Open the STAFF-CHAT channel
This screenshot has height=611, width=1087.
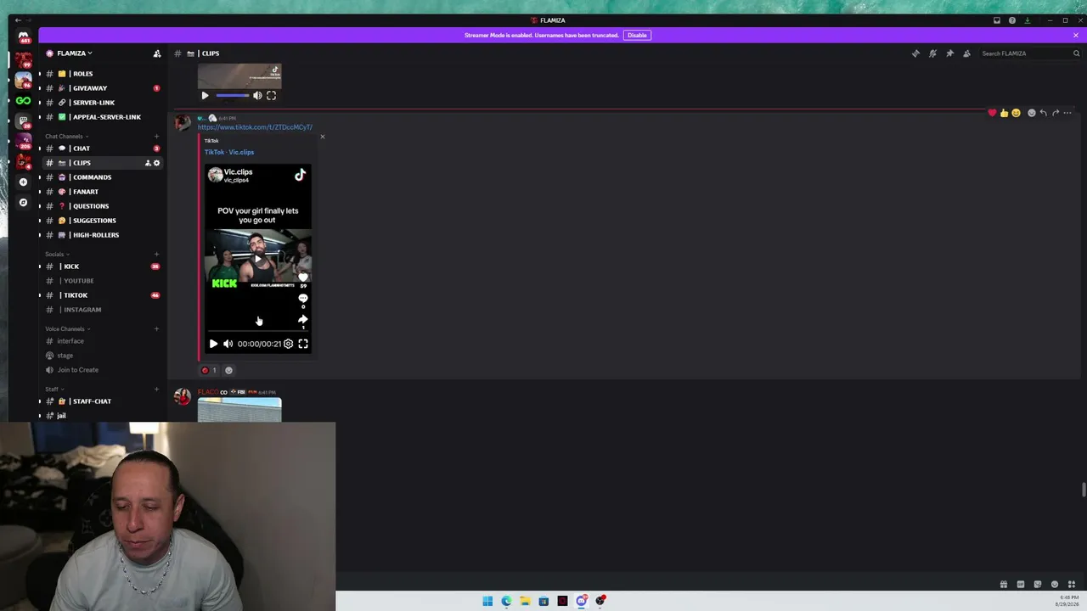coord(103,401)
